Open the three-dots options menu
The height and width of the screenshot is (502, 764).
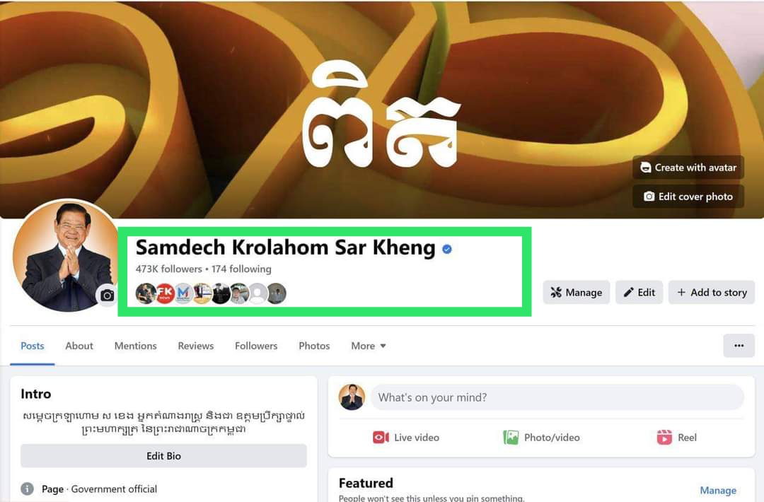(739, 346)
